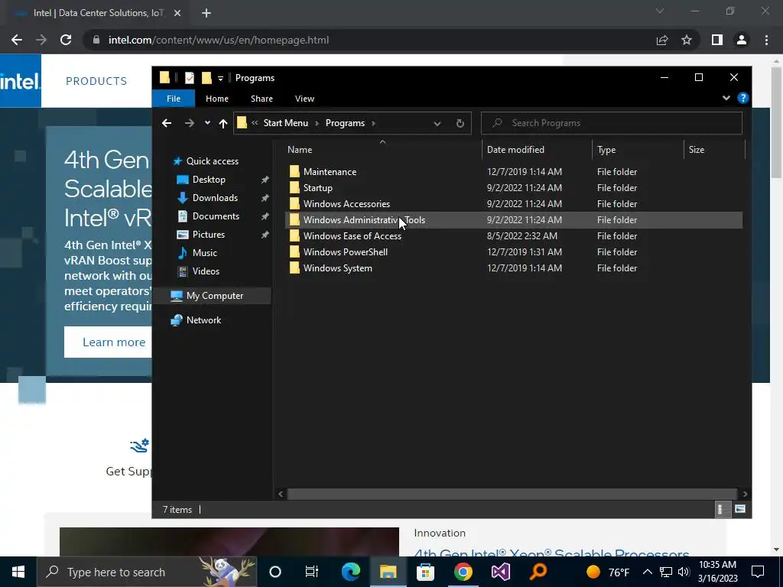This screenshot has width=783, height=587.
Task: Open Customize Quick Access Toolbar dropdown
Action: tap(220, 79)
